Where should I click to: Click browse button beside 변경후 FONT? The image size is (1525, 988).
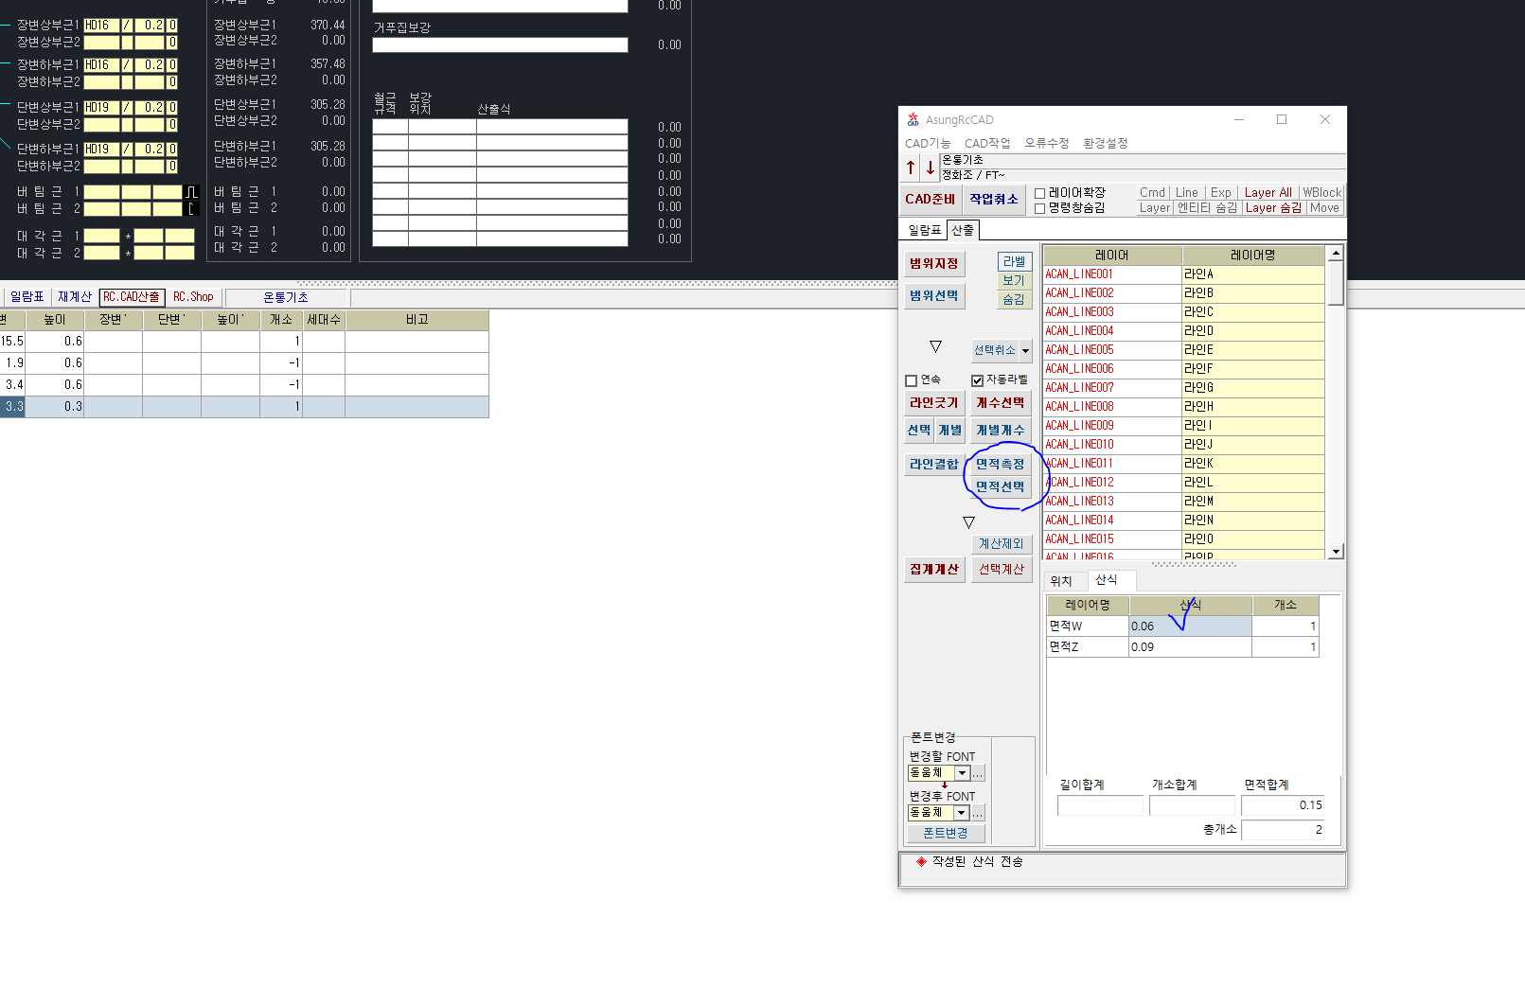(978, 813)
